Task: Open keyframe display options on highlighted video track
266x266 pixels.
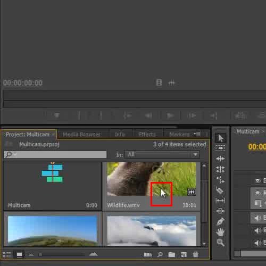Action: pyautogui.click(x=258, y=203)
